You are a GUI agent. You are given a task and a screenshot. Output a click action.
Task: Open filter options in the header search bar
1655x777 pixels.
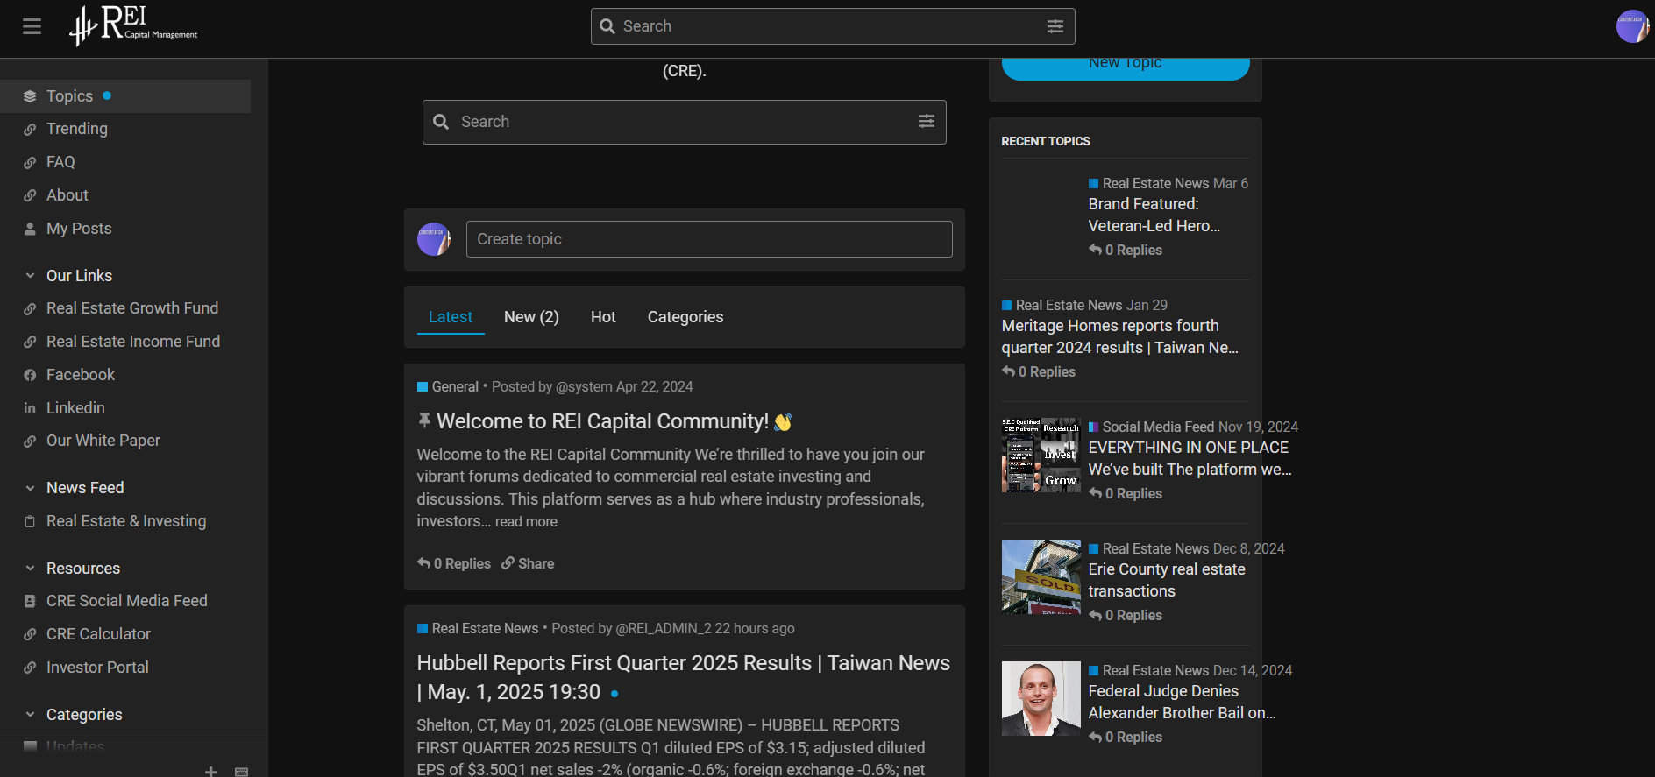[x=1055, y=26]
